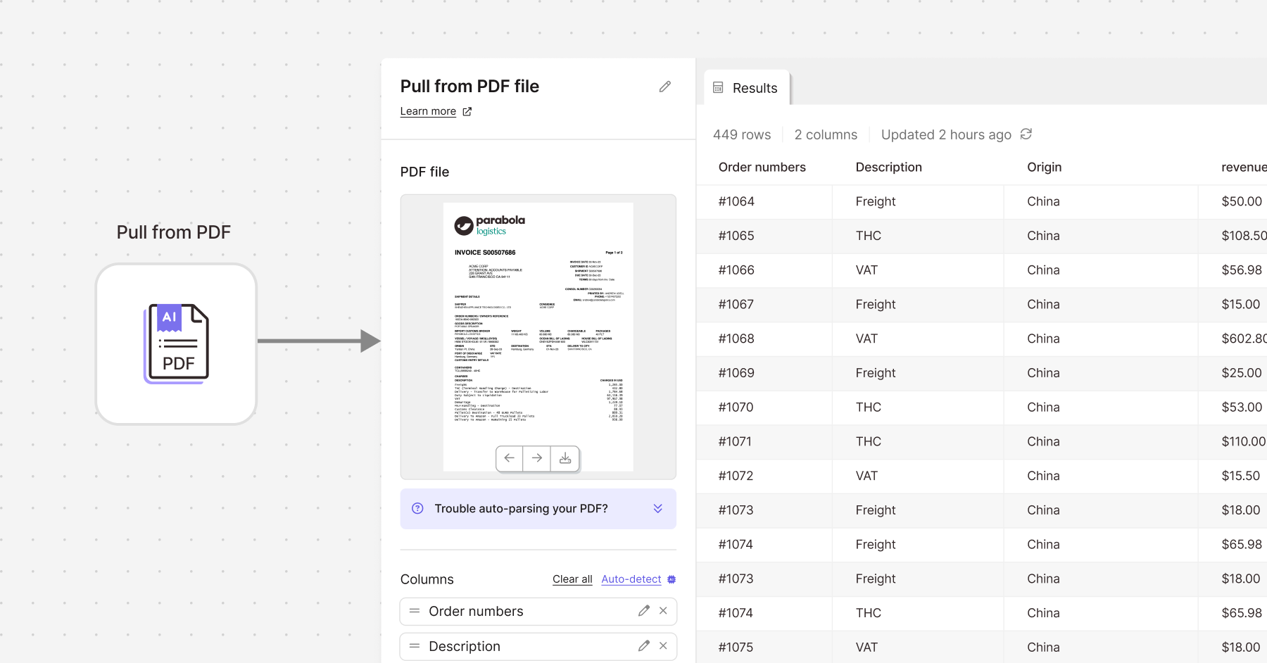Remove the Order numbers column
Image resolution: width=1267 pixels, height=663 pixels.
click(663, 611)
